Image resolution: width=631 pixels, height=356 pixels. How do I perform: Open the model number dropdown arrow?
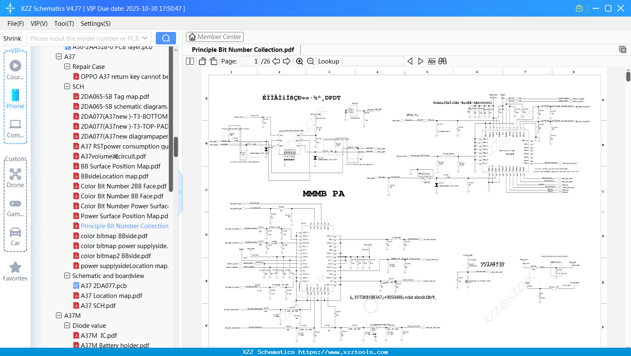click(145, 38)
